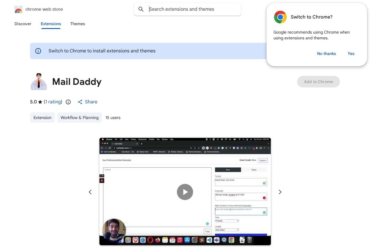Click the search magnifier icon

(141, 9)
